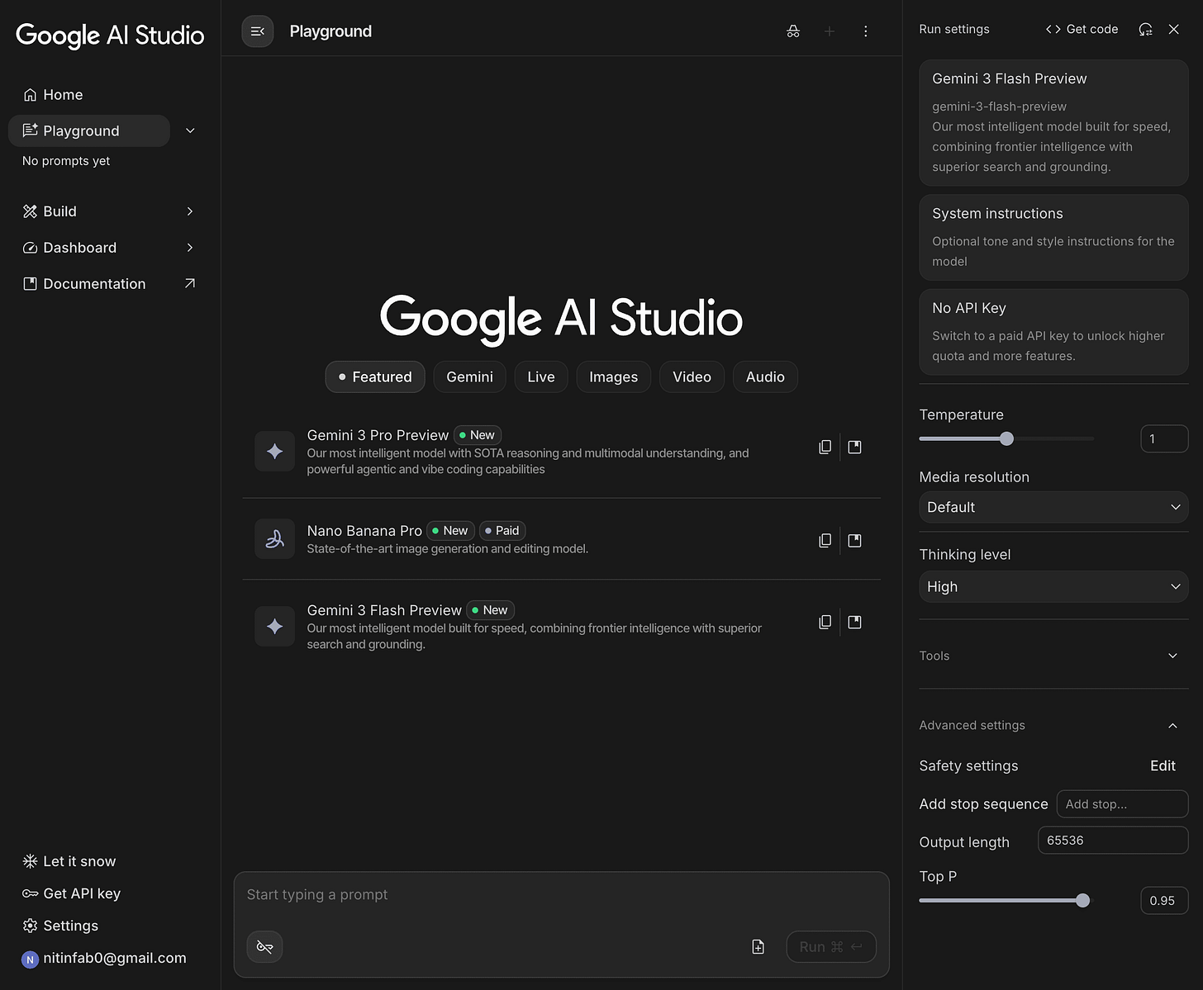Open the Thinking level High dropdown
The width and height of the screenshot is (1203, 990).
point(1053,586)
